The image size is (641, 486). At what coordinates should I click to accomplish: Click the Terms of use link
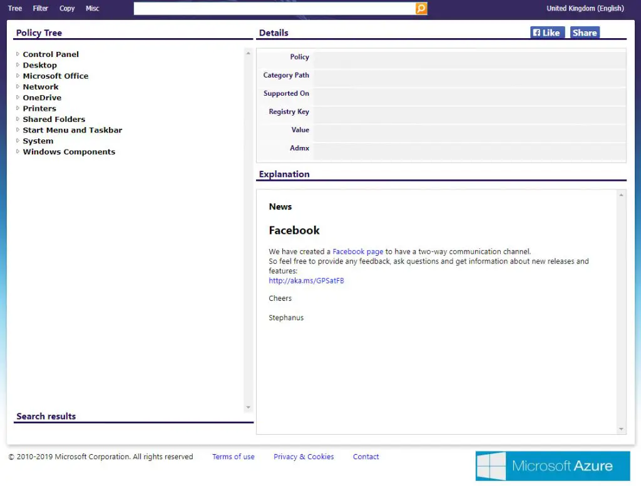(x=233, y=457)
